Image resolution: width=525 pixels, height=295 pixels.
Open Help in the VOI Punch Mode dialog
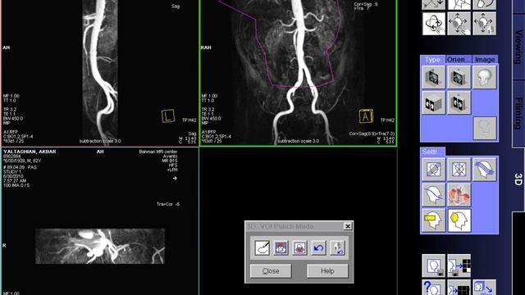pyautogui.click(x=327, y=271)
